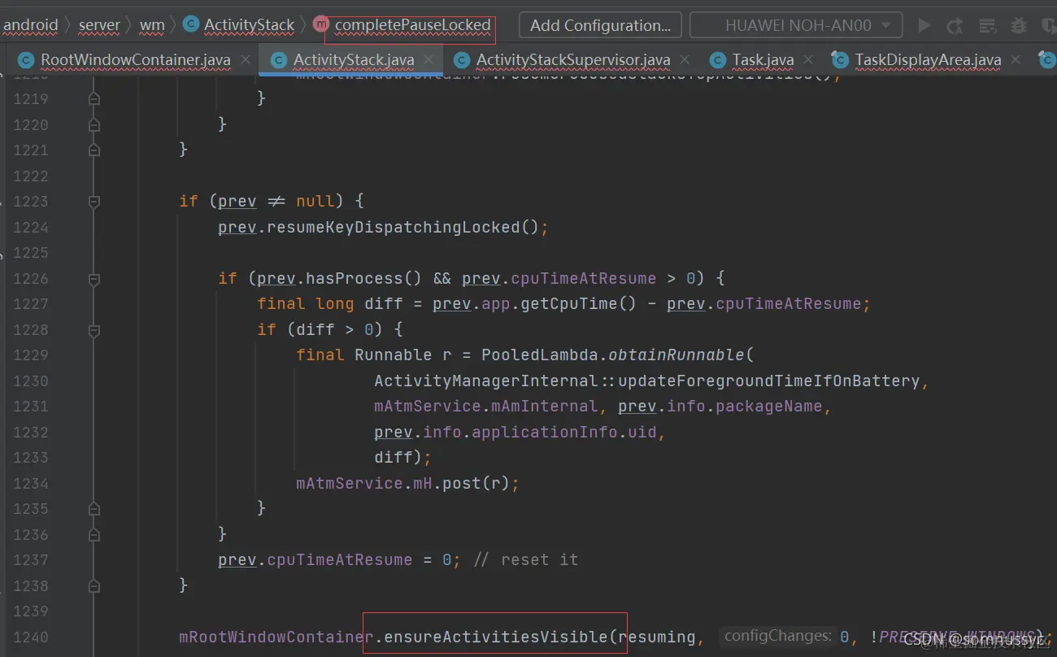Screen dimensions: 1057x657
Task: Click the Apply Code Changes icon
Action: coord(987,25)
